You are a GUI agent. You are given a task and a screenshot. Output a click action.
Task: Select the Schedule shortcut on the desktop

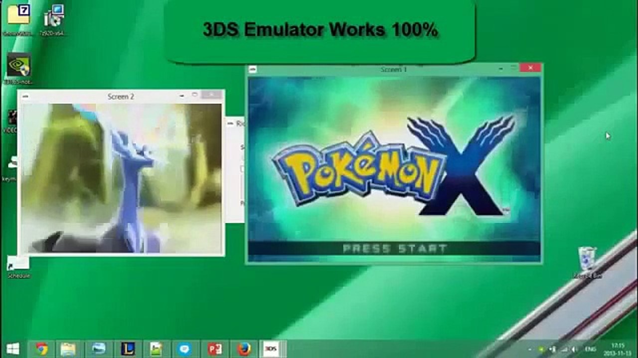pos(18,268)
